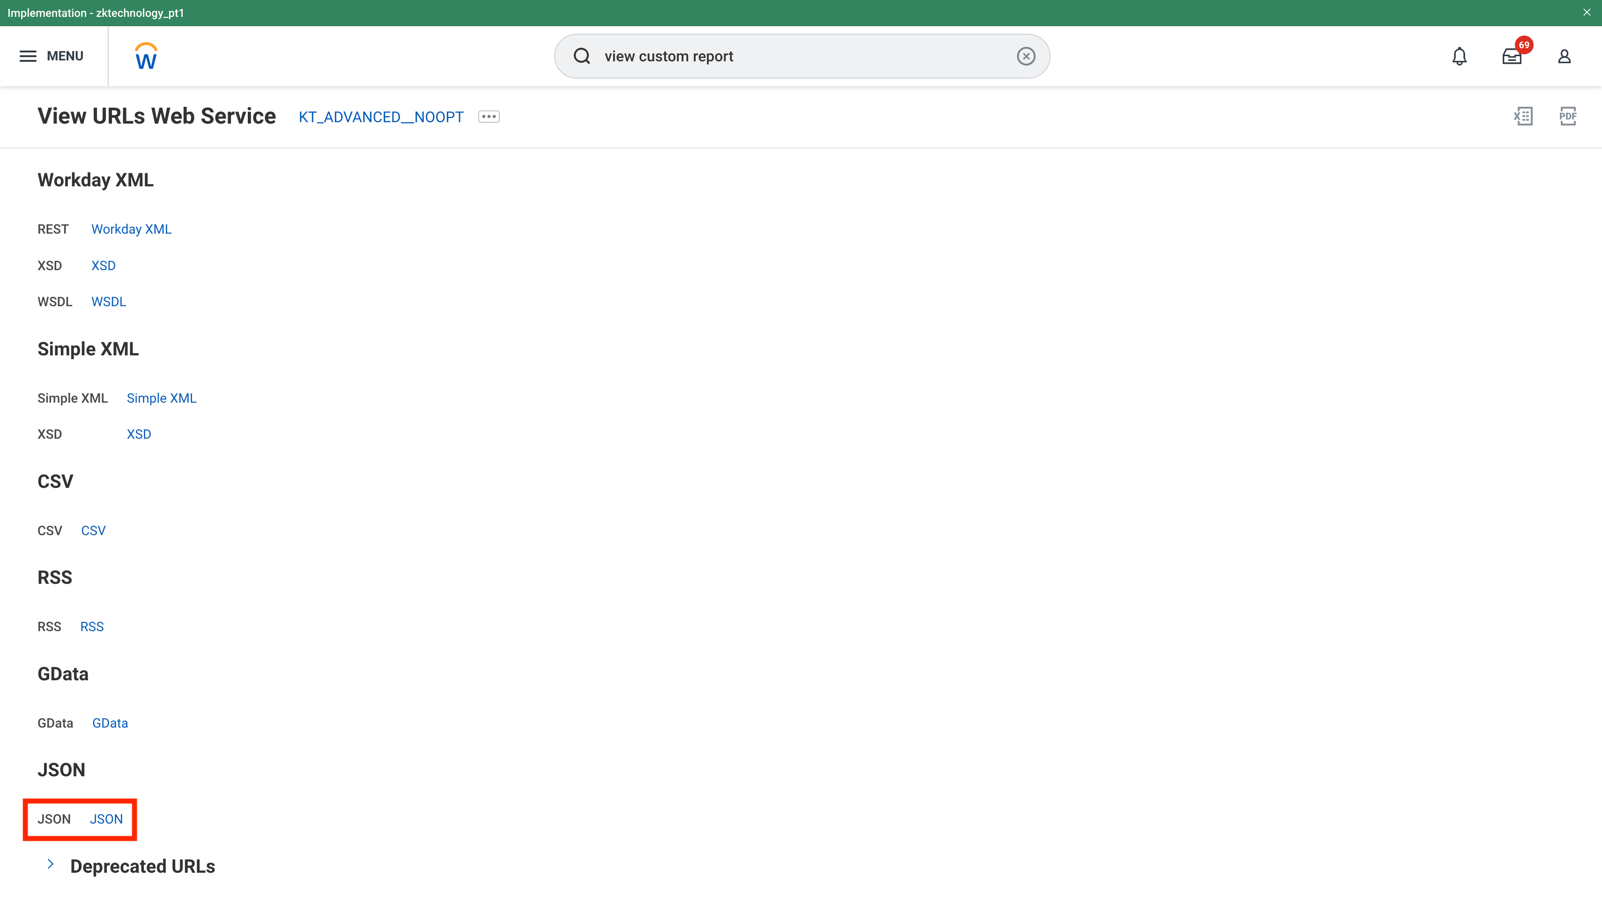Open the WSDL link
This screenshot has height=913, width=1602.
(109, 302)
